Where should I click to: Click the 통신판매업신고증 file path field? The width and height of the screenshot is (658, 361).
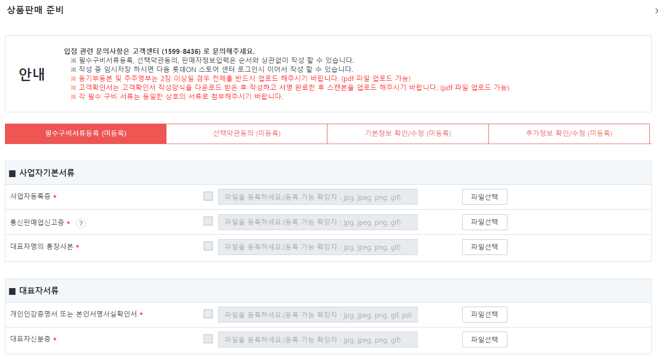coord(317,222)
